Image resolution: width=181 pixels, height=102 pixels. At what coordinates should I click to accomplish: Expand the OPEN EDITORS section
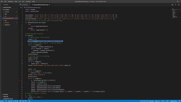coord(7,7)
